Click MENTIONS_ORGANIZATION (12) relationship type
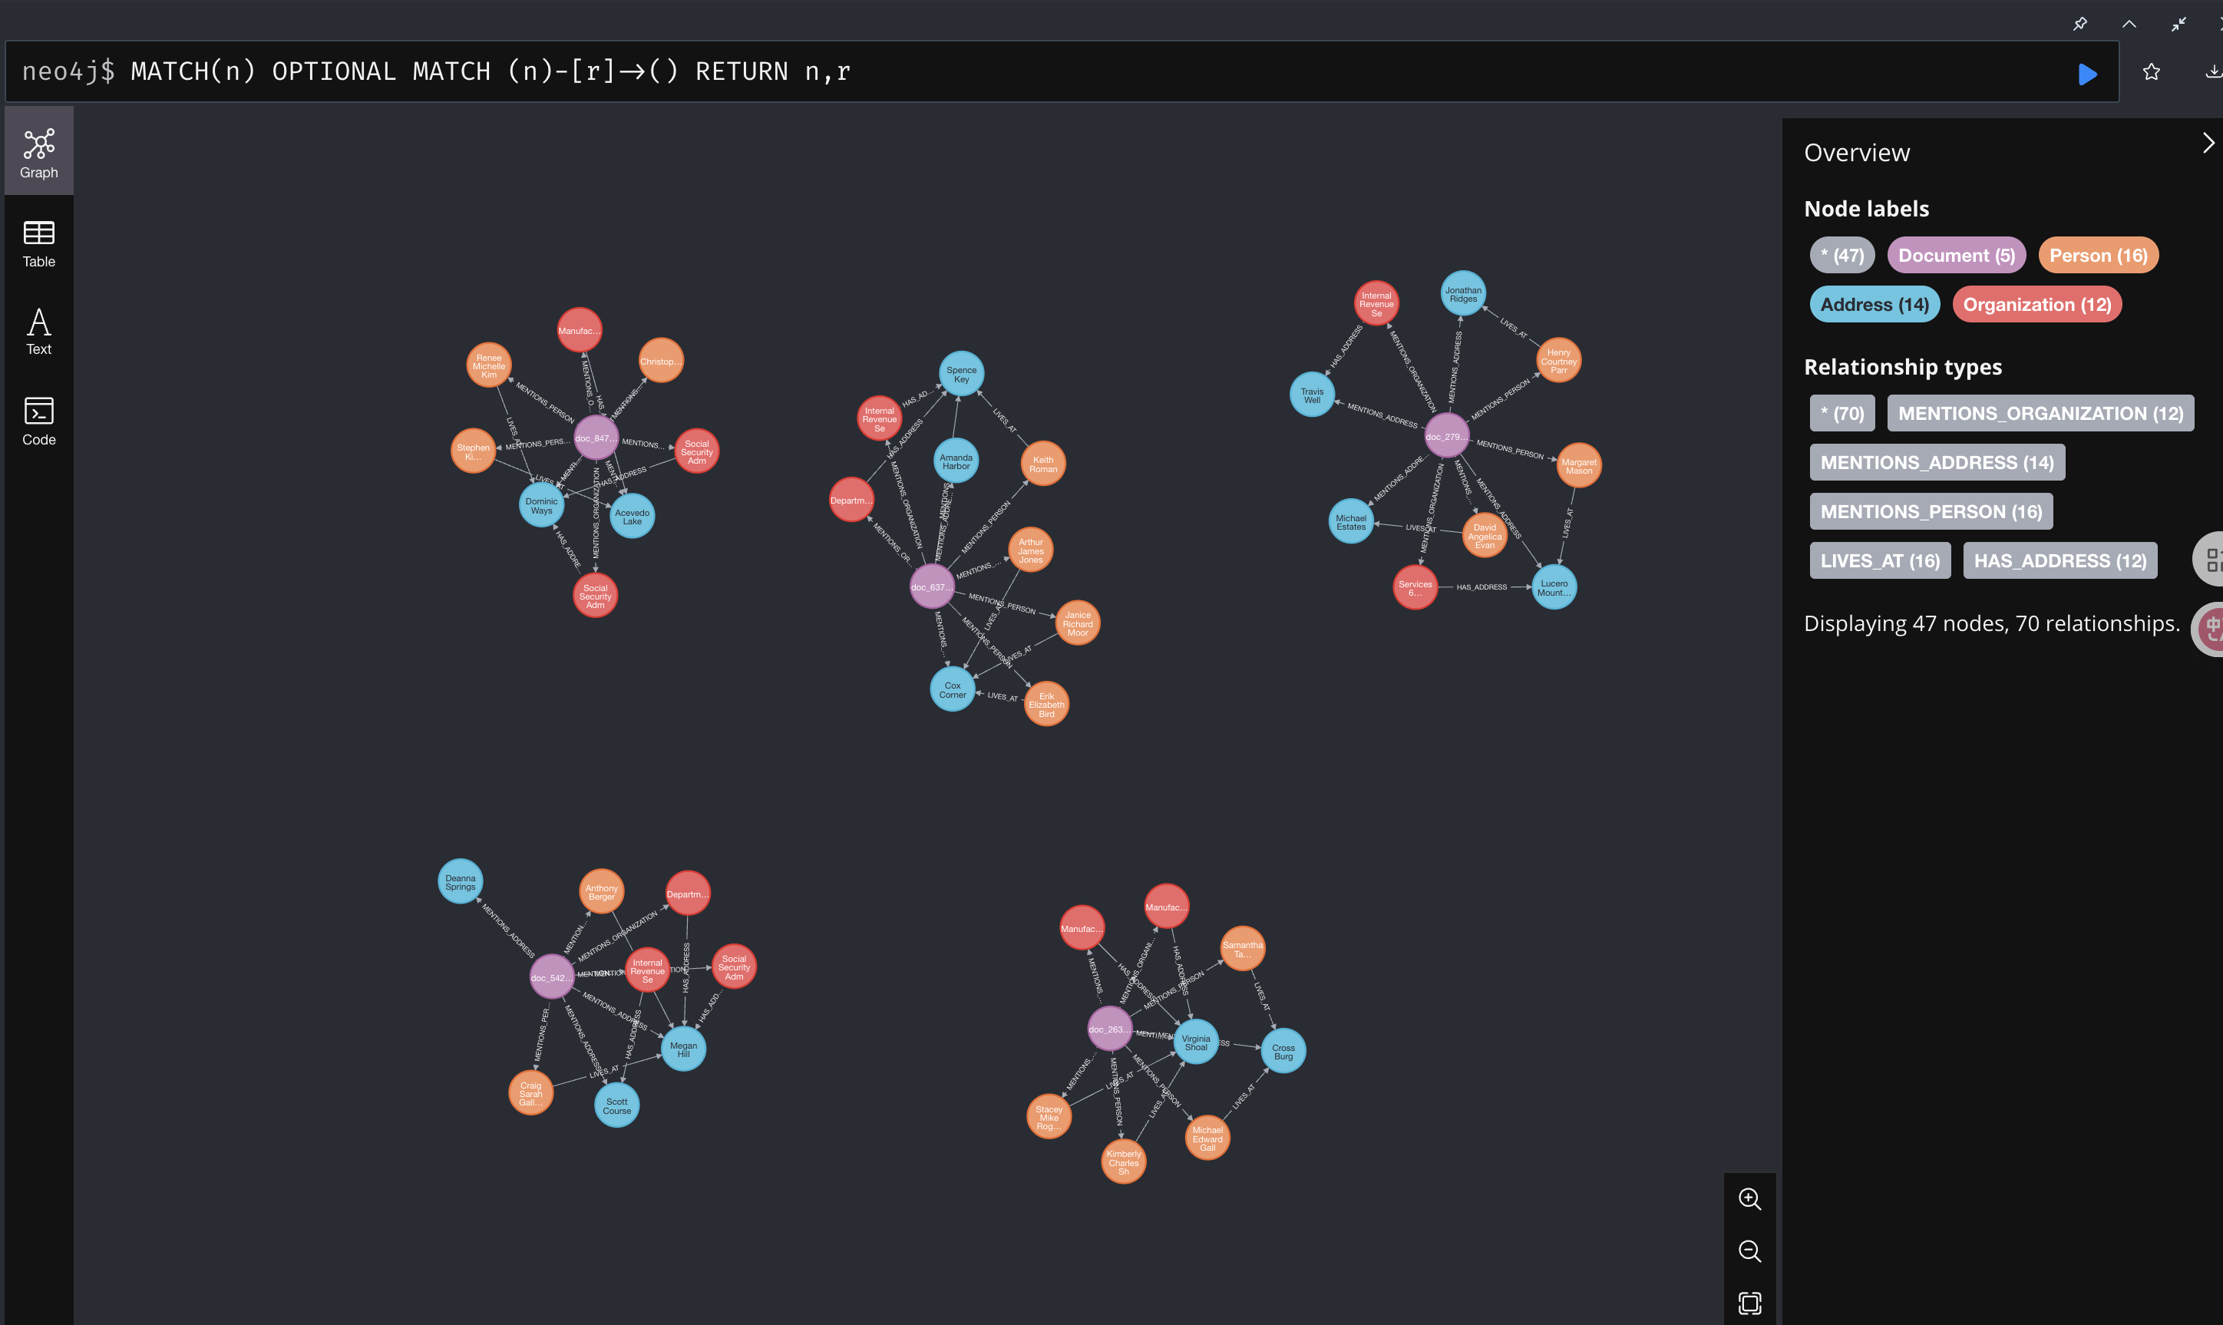 (x=2039, y=415)
